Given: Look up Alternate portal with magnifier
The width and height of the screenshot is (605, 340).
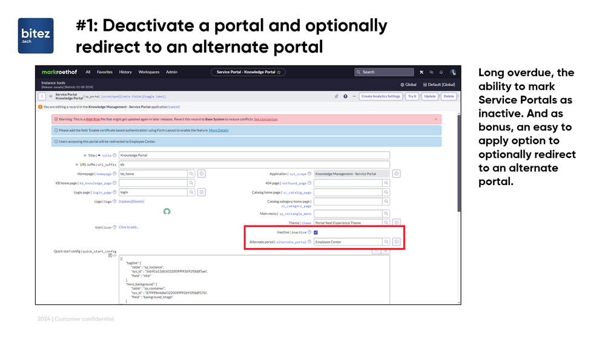Looking at the screenshot, I should [x=386, y=242].
